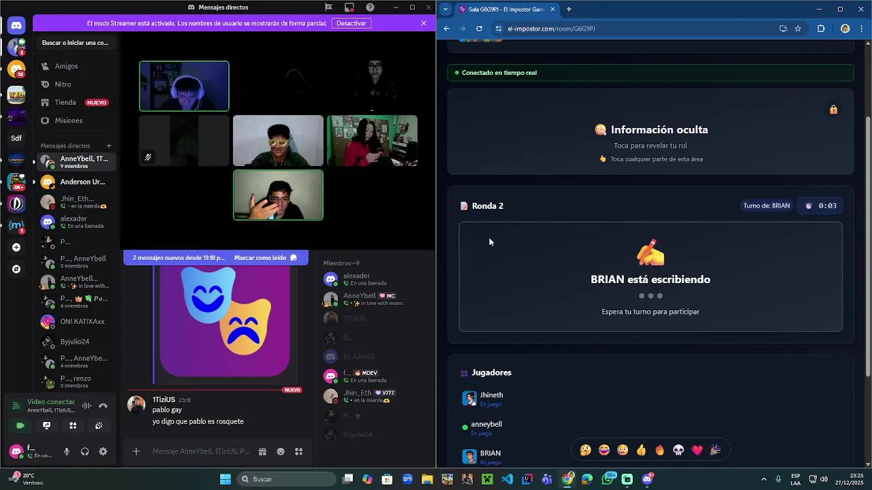This screenshot has height=490, width=872.
Task: Share screen in Discord voice panel
Action: coord(46,425)
